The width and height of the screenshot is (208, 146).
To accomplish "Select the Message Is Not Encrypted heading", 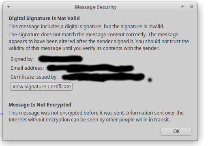I will (40, 105).
